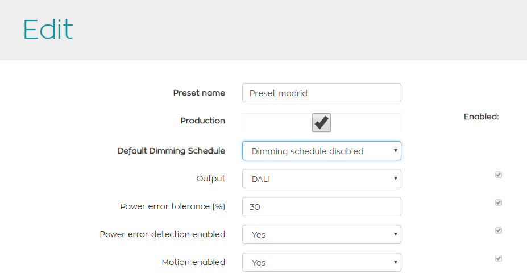
Task: Toggle Enabled checkbox beside Power error detection
Action: pyautogui.click(x=499, y=230)
